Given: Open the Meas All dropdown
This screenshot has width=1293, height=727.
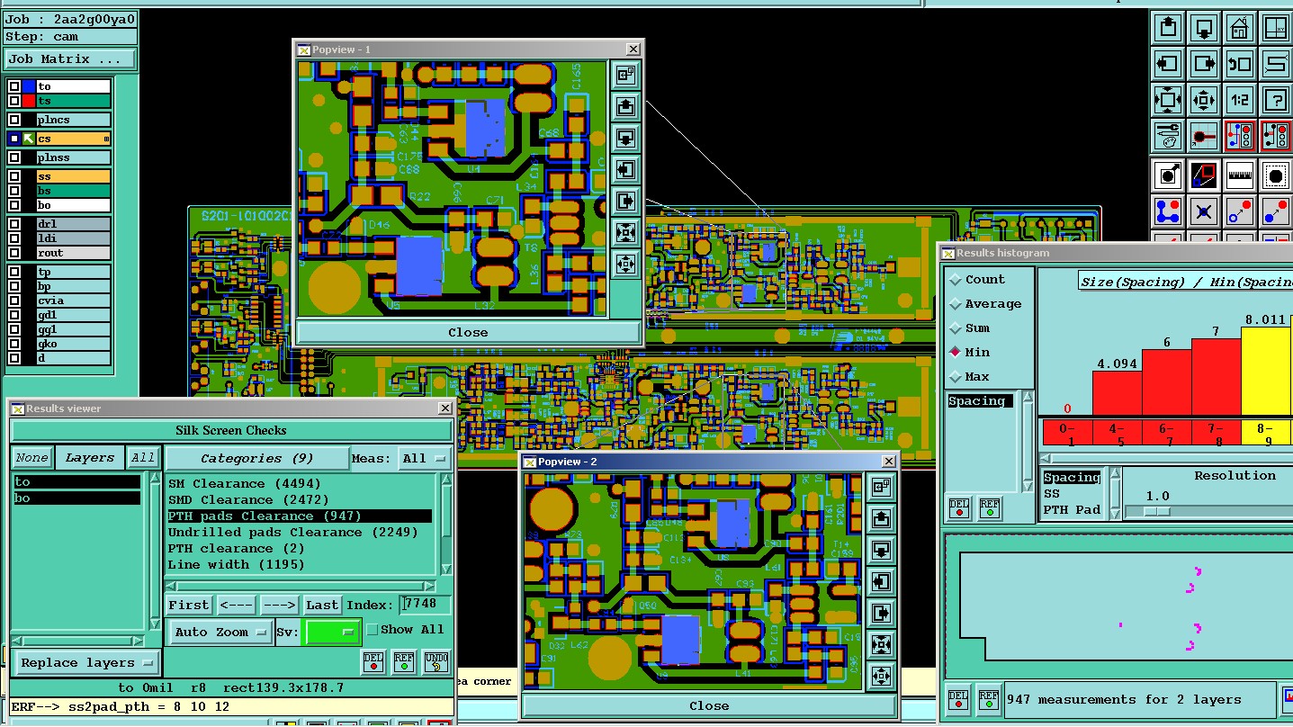Looking at the screenshot, I should [x=426, y=459].
